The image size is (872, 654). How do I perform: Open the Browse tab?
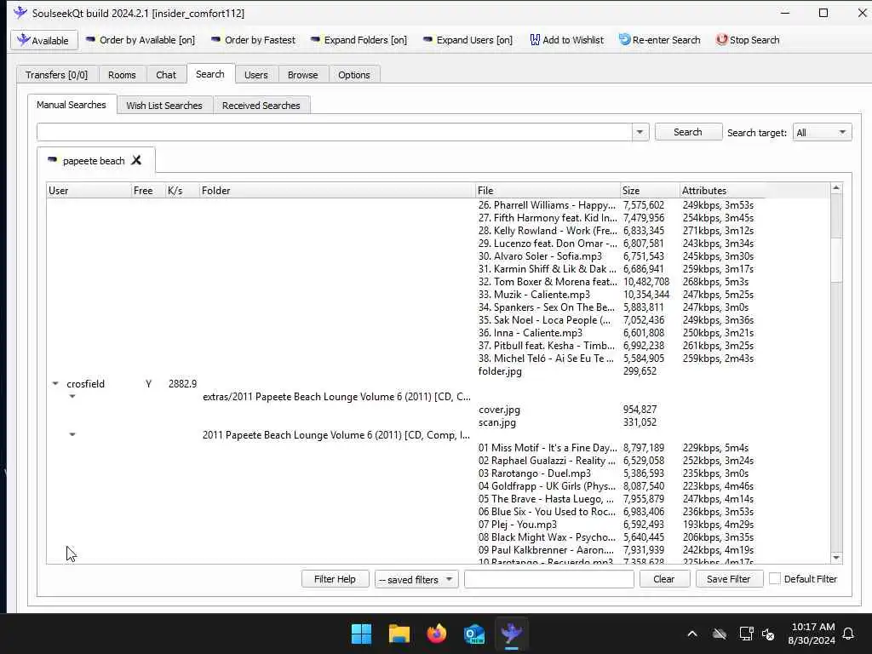[x=302, y=75]
